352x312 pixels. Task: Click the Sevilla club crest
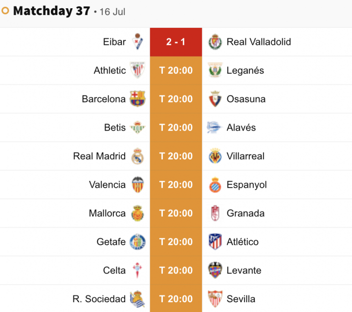click(x=215, y=299)
